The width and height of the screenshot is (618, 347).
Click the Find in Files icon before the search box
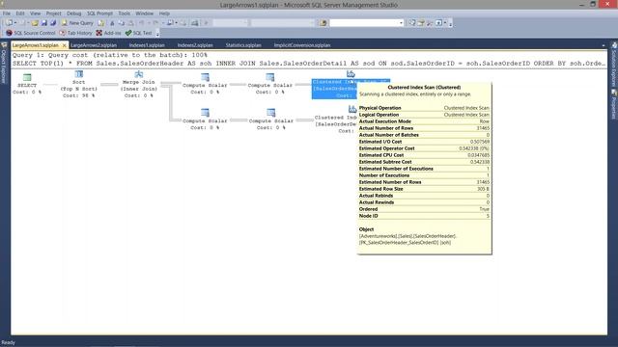coord(323,23)
